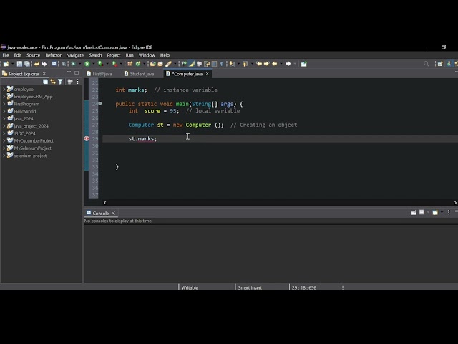This screenshot has width=458, height=344.
Task: Select the Java perspective icon
Action: 449,64
